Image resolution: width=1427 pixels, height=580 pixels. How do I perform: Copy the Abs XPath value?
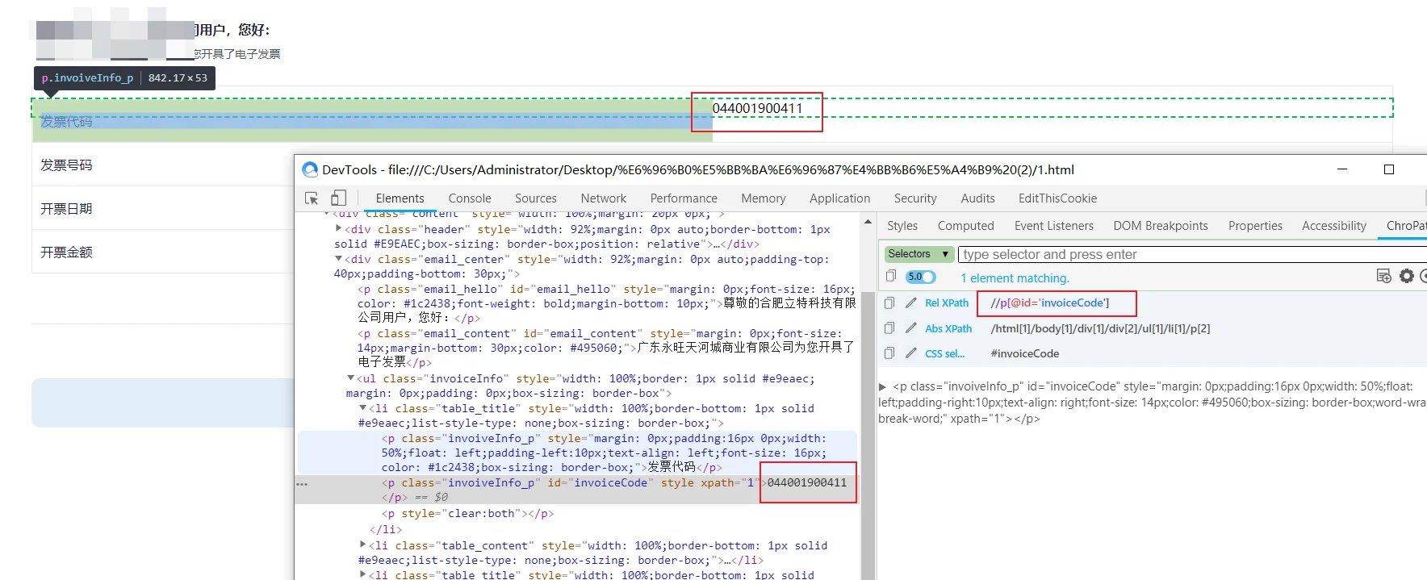coord(889,328)
